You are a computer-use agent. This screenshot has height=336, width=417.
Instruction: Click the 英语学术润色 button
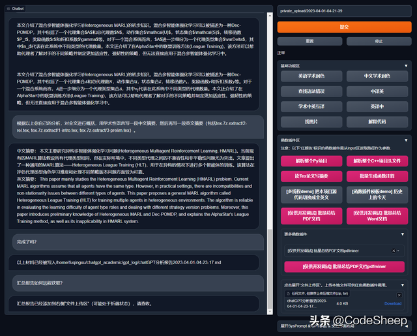point(311,76)
